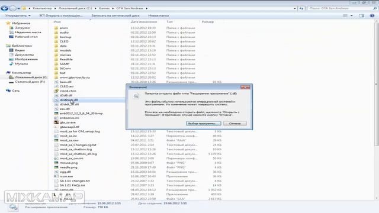Open the 'Упорядочить' toolbar menu

coord(18,15)
